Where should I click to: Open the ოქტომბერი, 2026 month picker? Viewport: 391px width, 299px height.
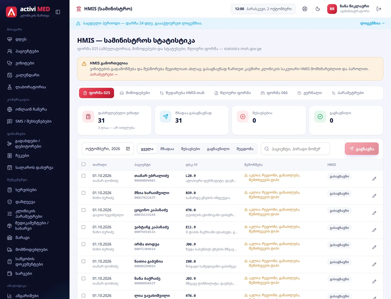coord(108,149)
